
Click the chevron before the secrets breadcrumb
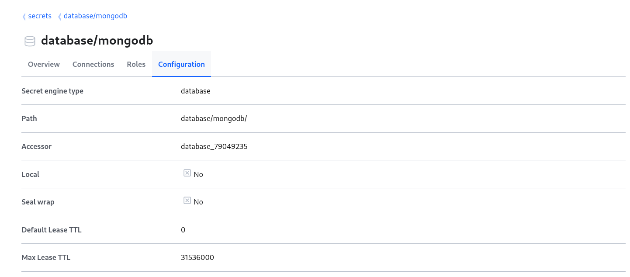24,17
